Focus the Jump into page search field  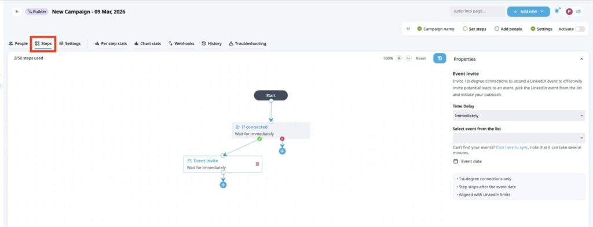pos(477,12)
